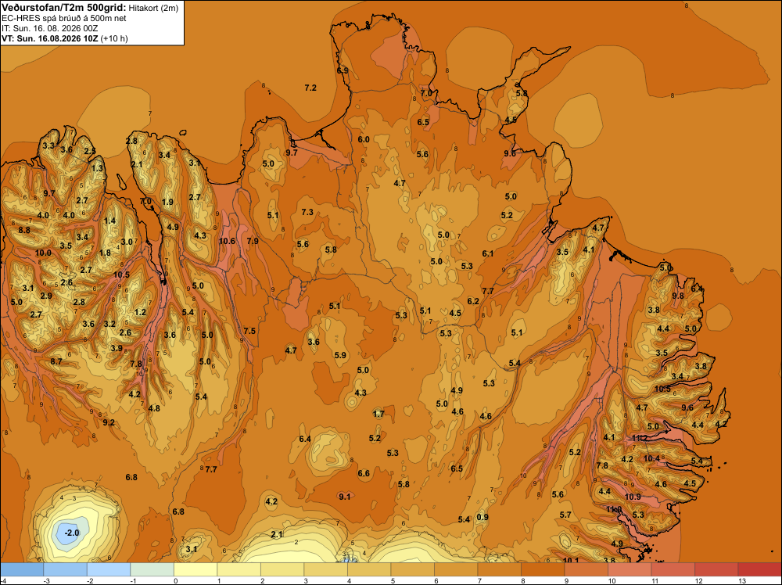Click the coldest reading -2.0 on the glacier
The height and width of the screenshot is (585, 782).
click(x=72, y=533)
